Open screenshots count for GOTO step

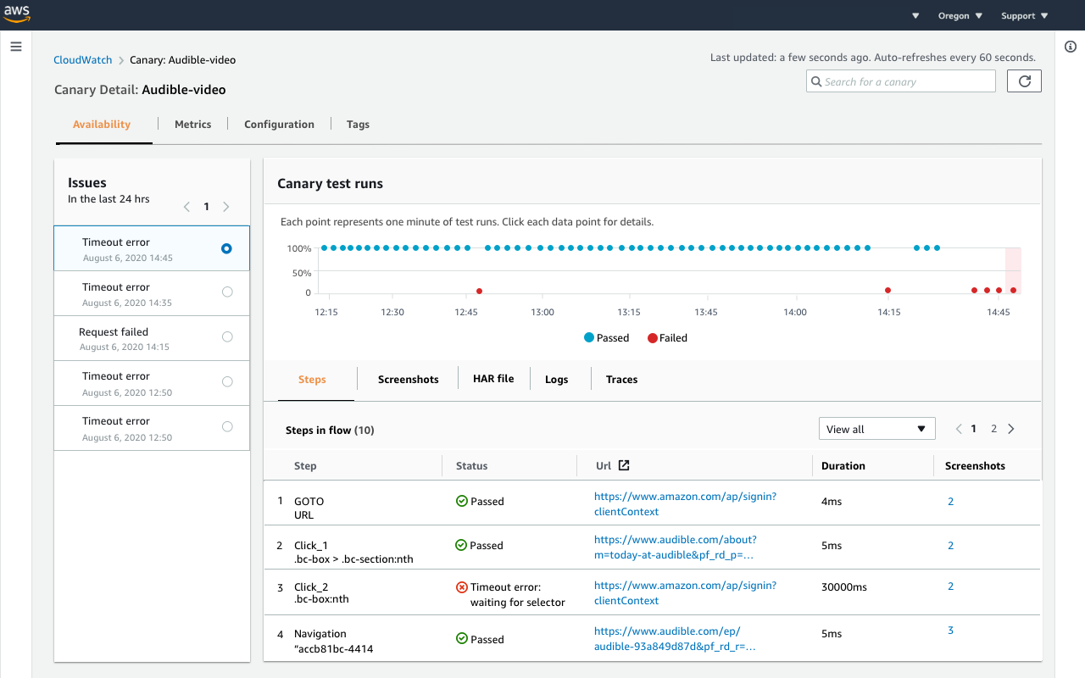click(x=950, y=501)
